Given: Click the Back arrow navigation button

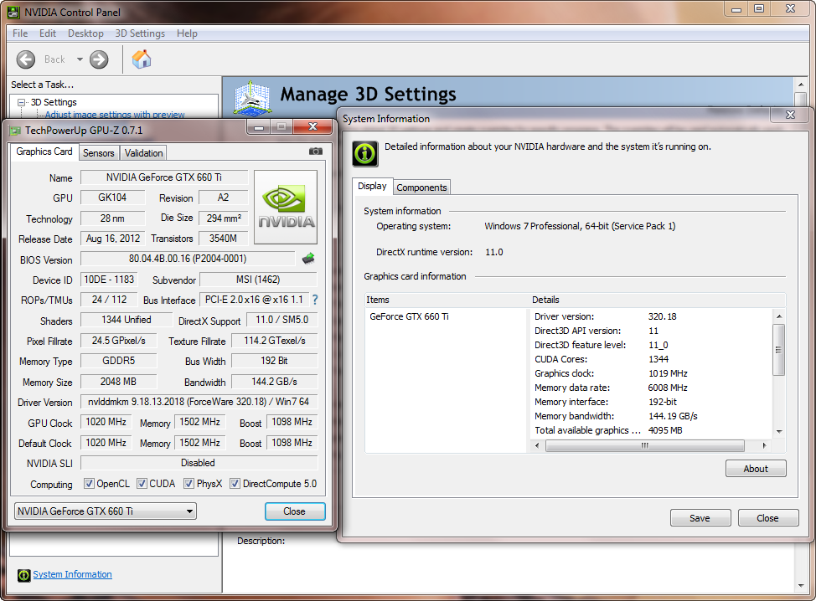Looking at the screenshot, I should tap(26, 59).
